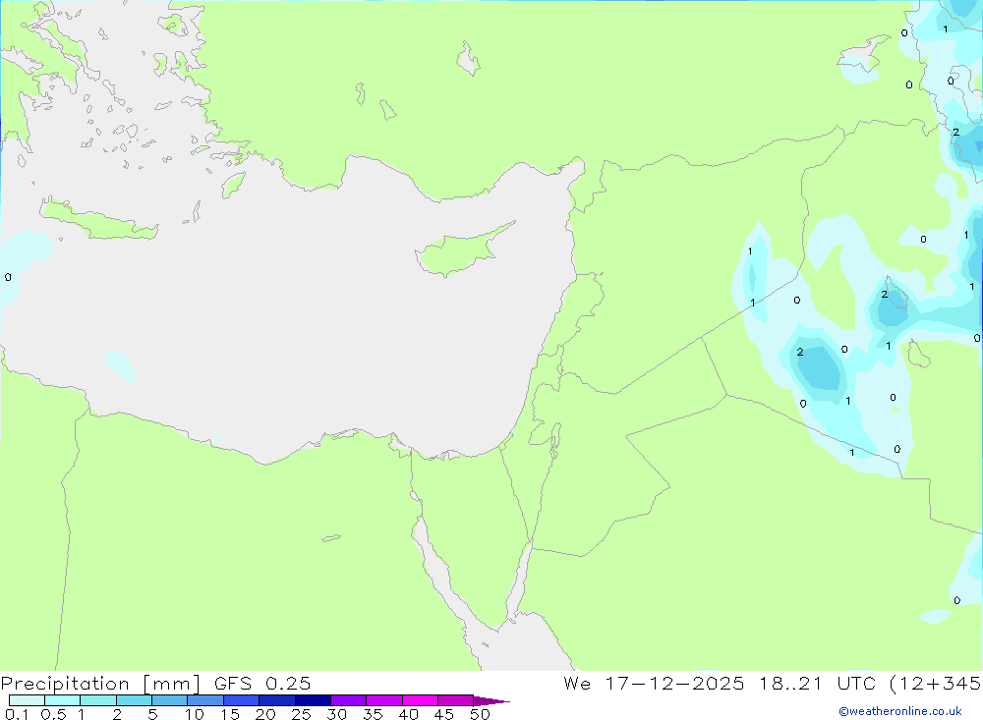Click the legend label '35'
This screenshot has height=720, width=983.
click(x=373, y=714)
